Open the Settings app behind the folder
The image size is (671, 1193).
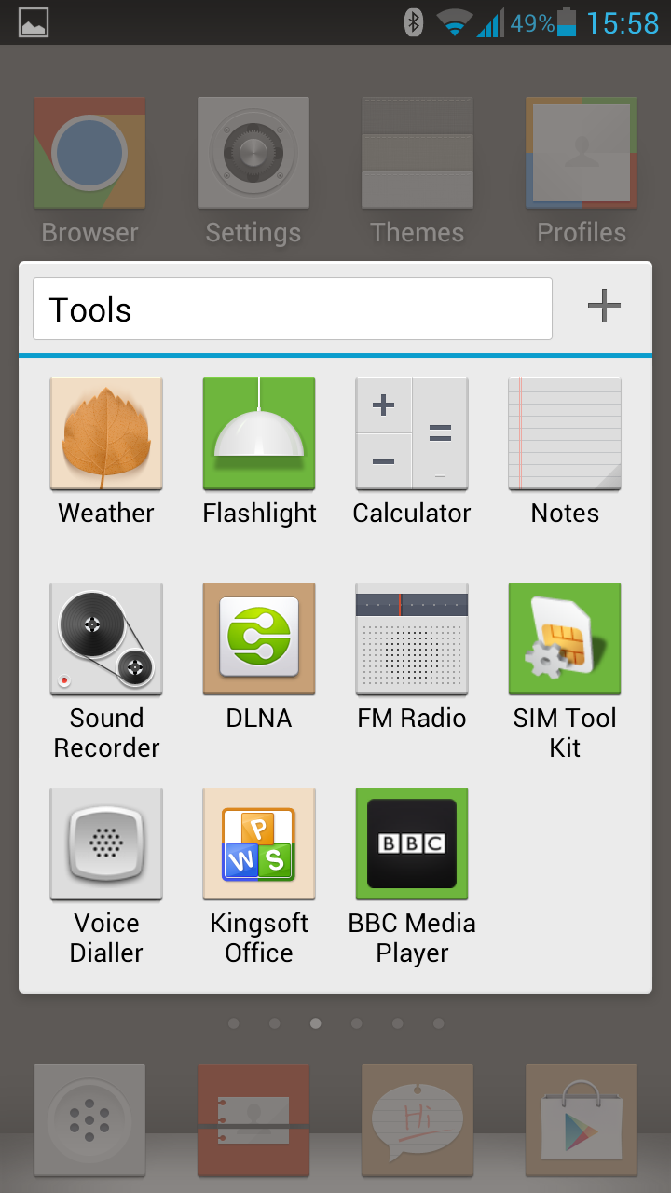(253, 153)
